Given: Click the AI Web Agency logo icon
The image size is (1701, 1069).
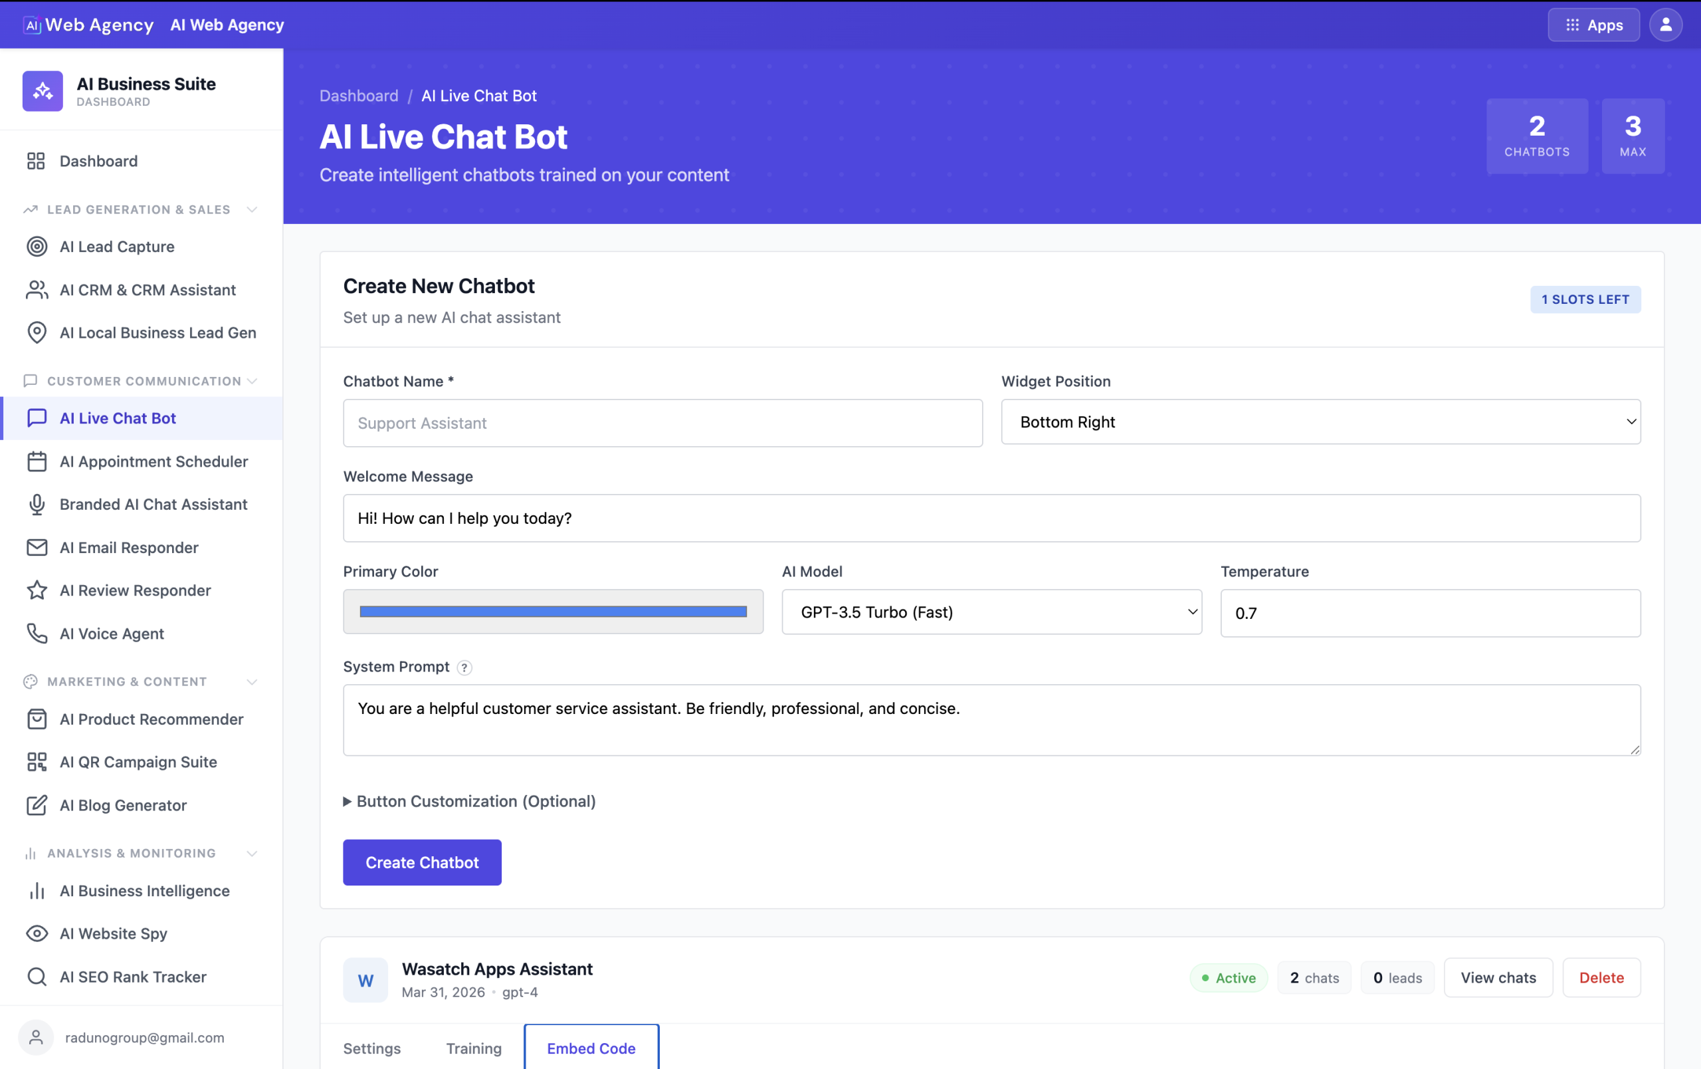Looking at the screenshot, I should tap(33, 25).
